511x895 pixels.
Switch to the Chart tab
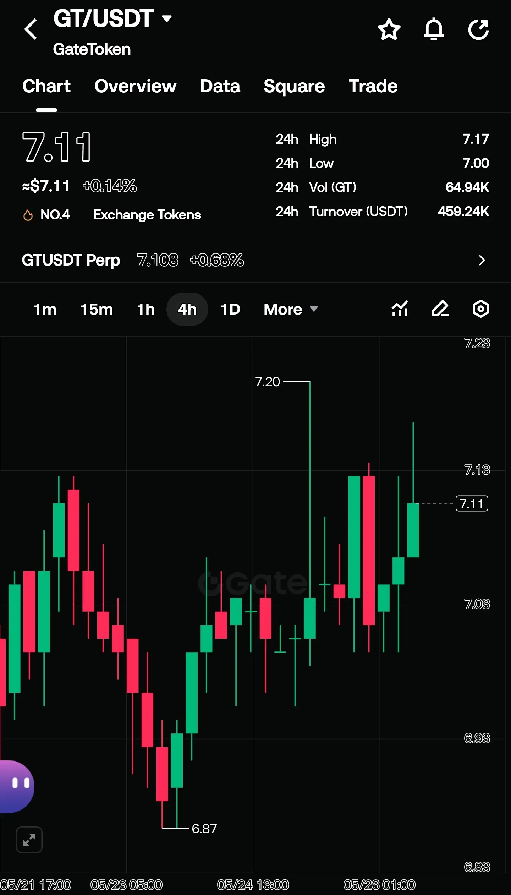(x=46, y=86)
